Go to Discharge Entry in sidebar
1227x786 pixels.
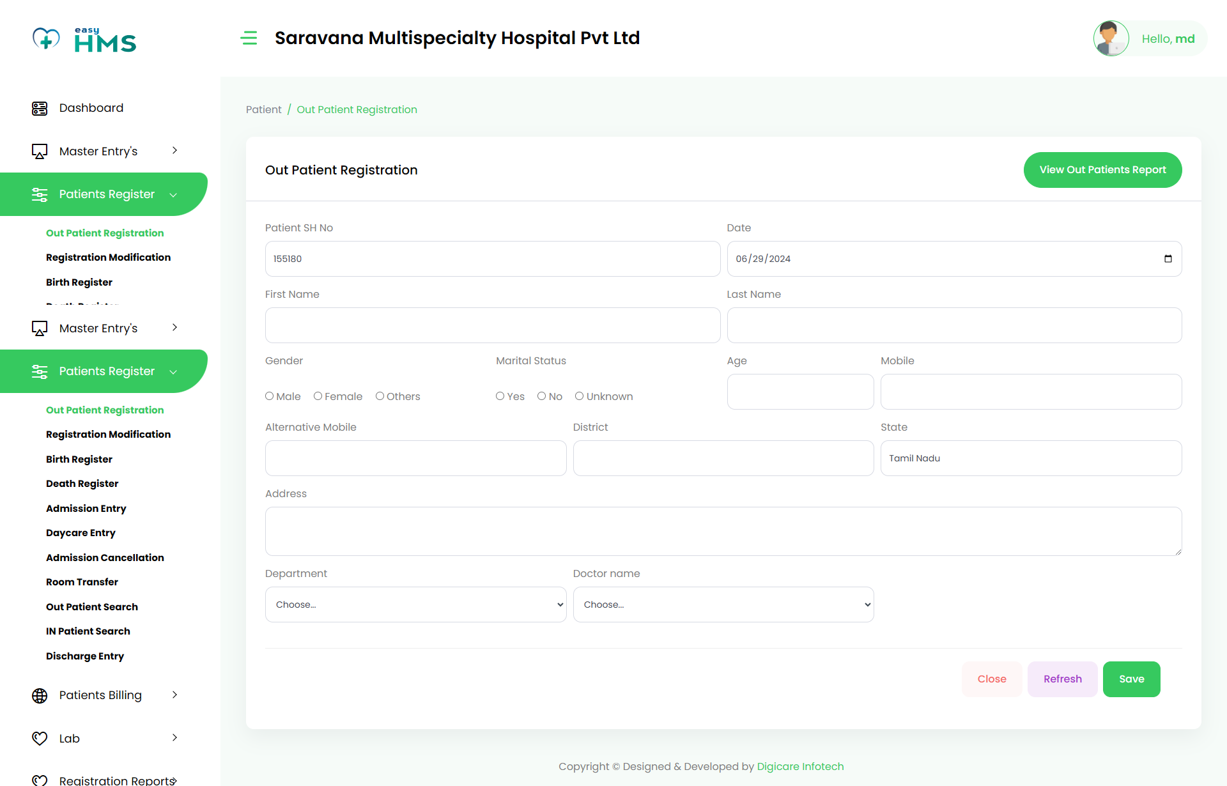(x=85, y=656)
